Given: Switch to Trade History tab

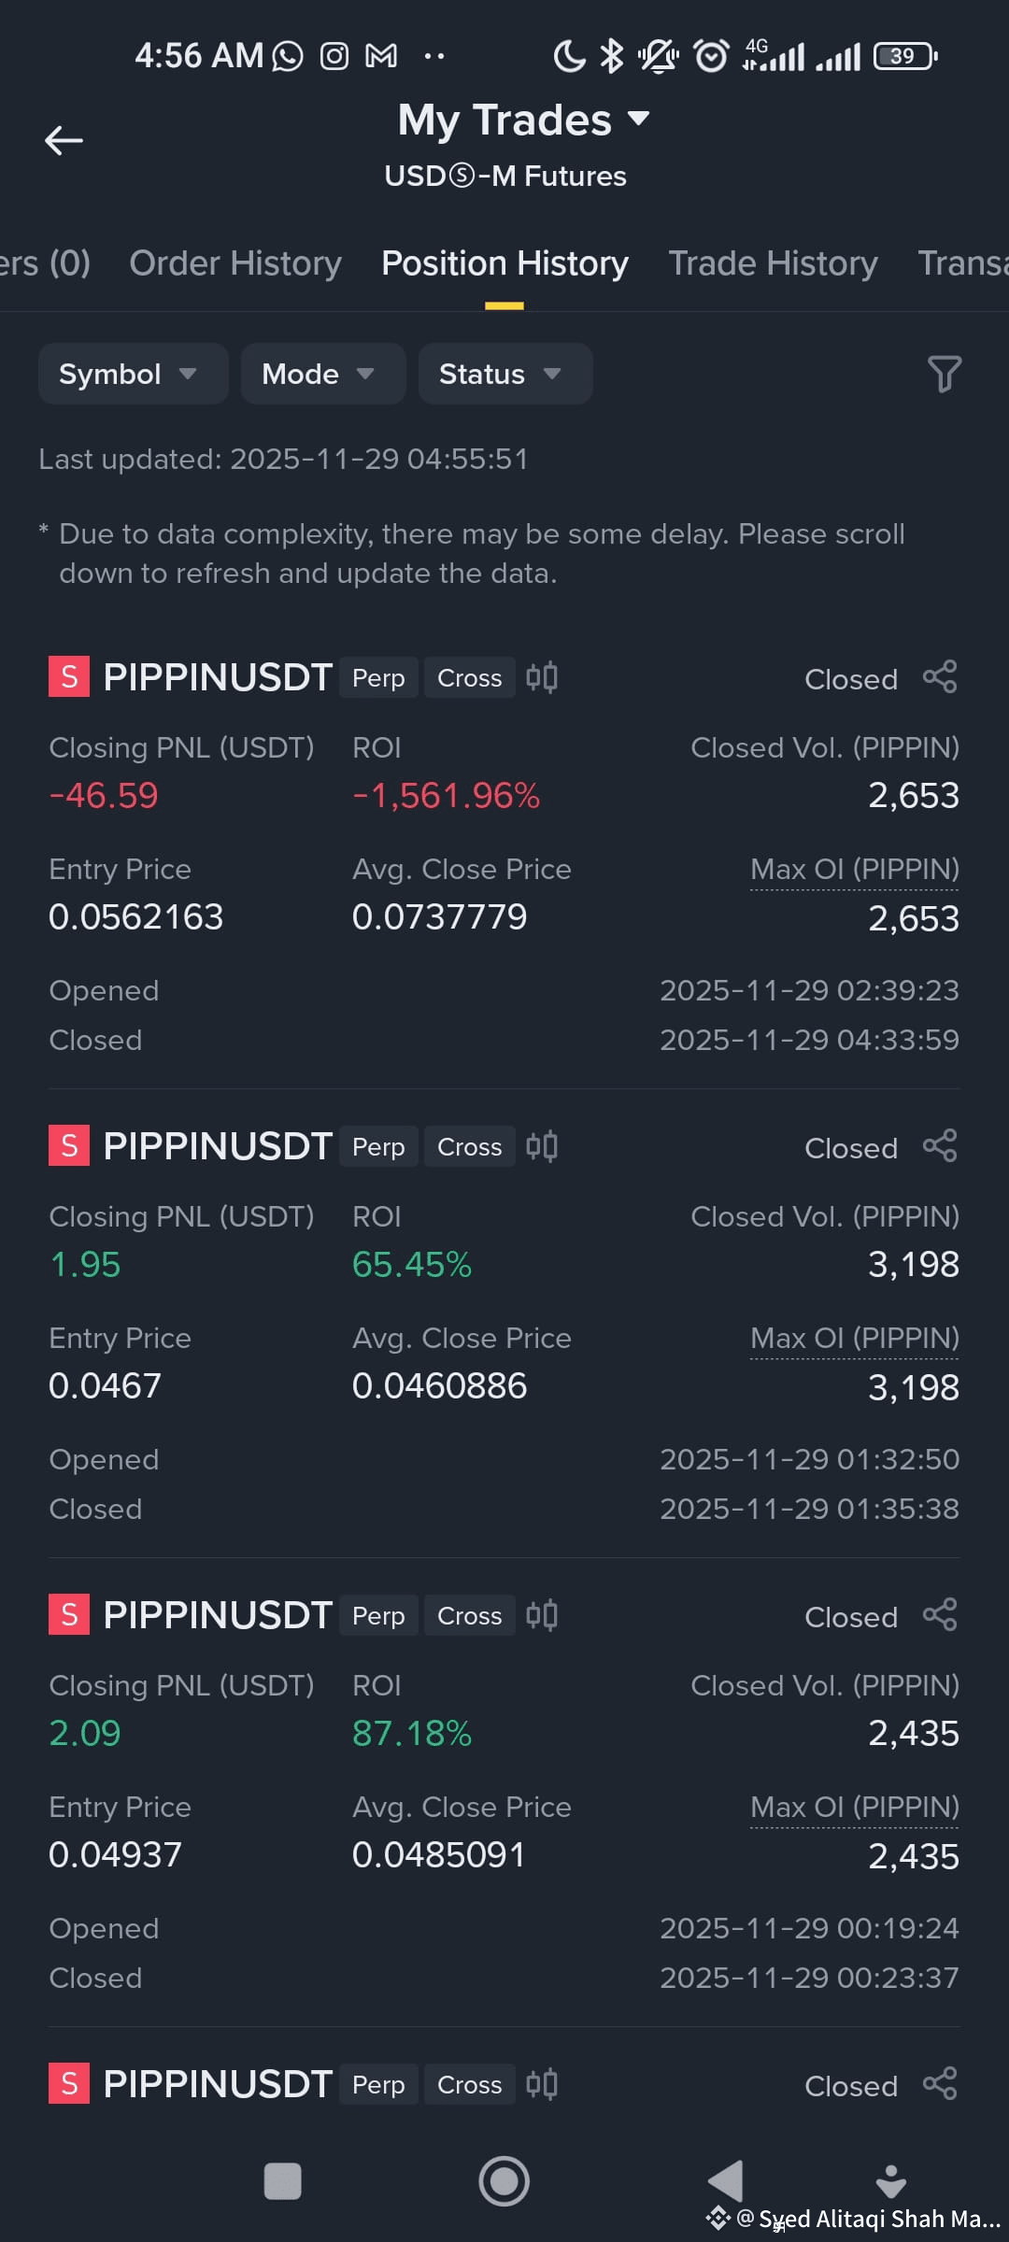Looking at the screenshot, I should click(x=773, y=263).
